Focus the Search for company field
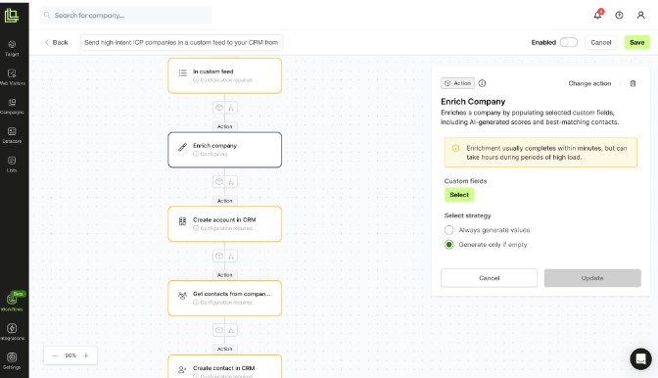658x378 pixels. [x=126, y=16]
